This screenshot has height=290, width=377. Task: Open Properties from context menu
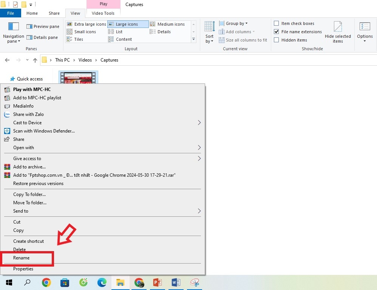(102, 269)
